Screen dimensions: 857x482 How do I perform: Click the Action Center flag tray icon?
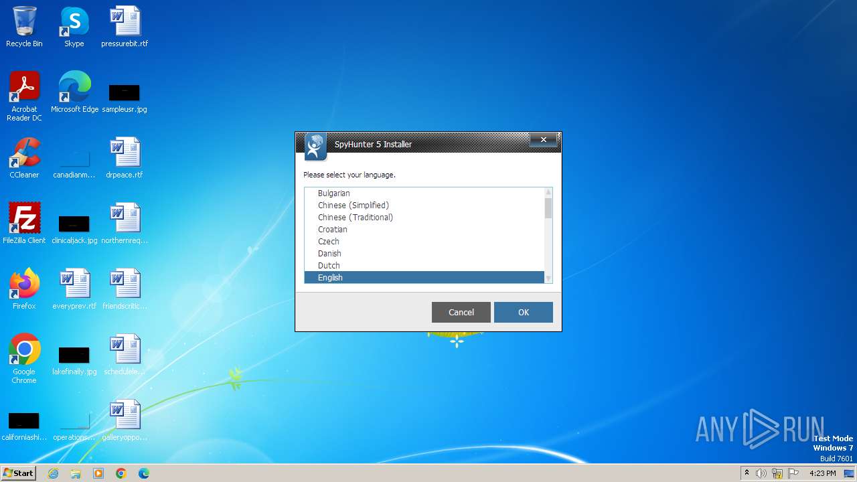point(793,473)
